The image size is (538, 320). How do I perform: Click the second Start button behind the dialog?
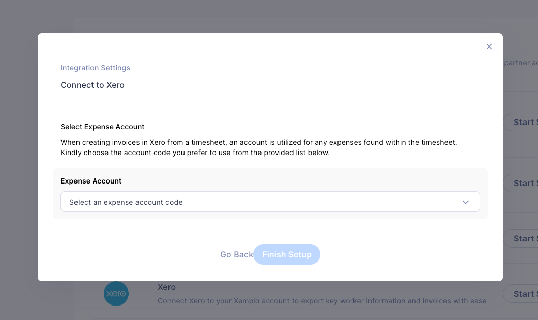coord(520,184)
